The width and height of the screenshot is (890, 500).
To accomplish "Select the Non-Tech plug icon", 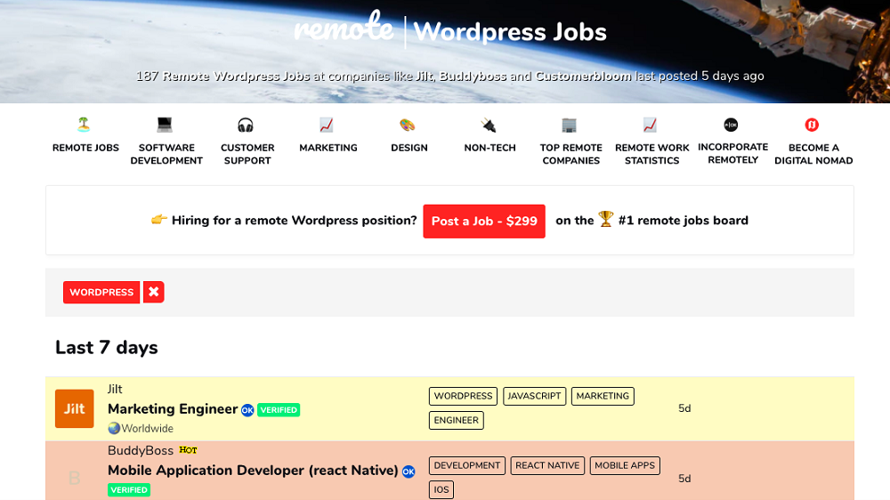I will click(489, 125).
